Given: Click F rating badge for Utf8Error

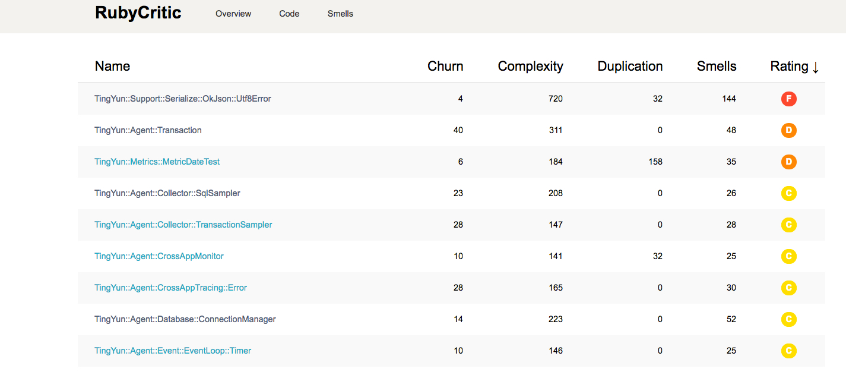Looking at the screenshot, I should click(788, 99).
